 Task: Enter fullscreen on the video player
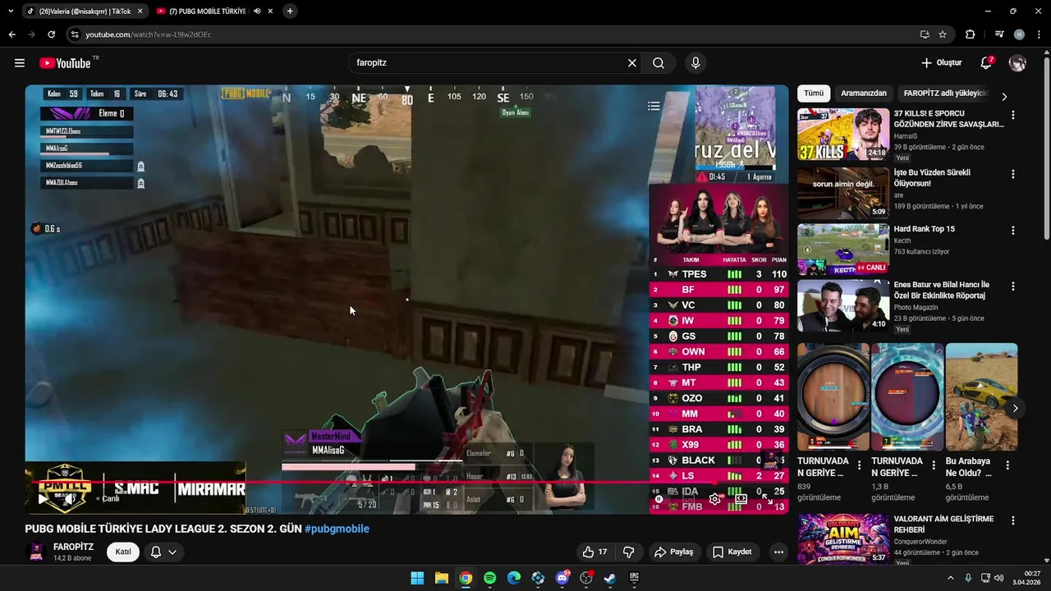click(767, 498)
